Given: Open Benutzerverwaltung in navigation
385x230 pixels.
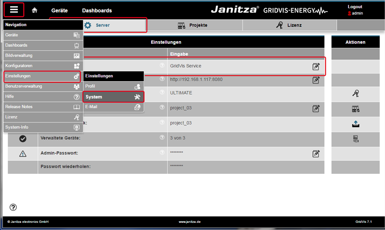Looking at the screenshot, I should pos(42,86).
